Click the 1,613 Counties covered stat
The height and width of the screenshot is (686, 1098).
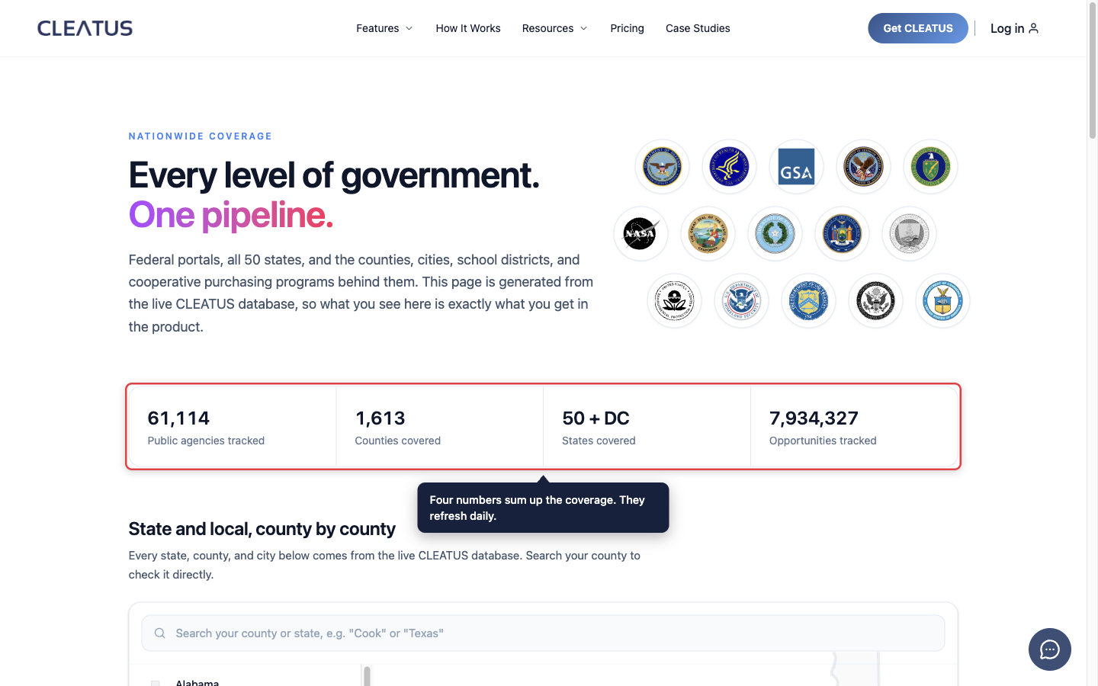pyautogui.click(x=440, y=427)
